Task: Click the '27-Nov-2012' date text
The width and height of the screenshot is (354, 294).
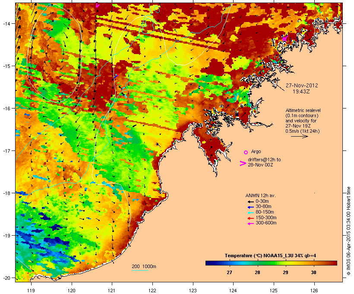Action: tap(302, 86)
